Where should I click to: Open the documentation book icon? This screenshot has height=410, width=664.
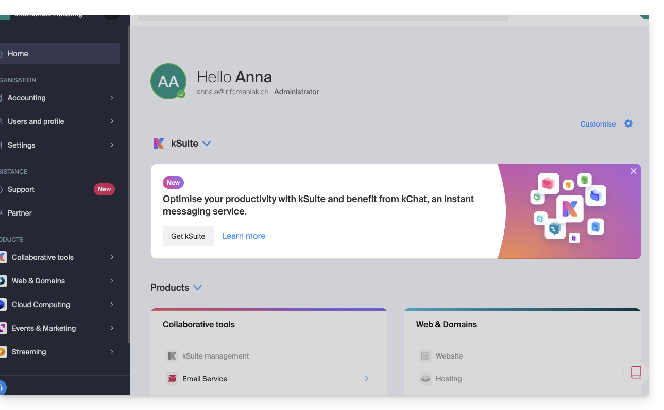click(636, 372)
